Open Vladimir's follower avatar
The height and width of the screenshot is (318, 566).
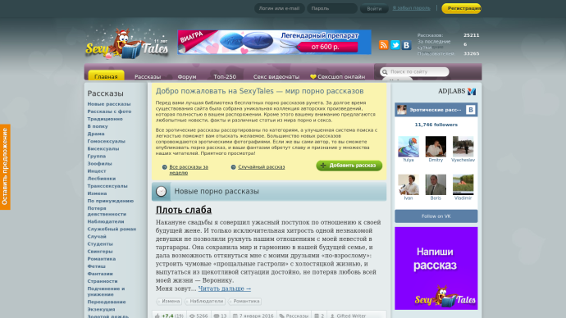463,184
